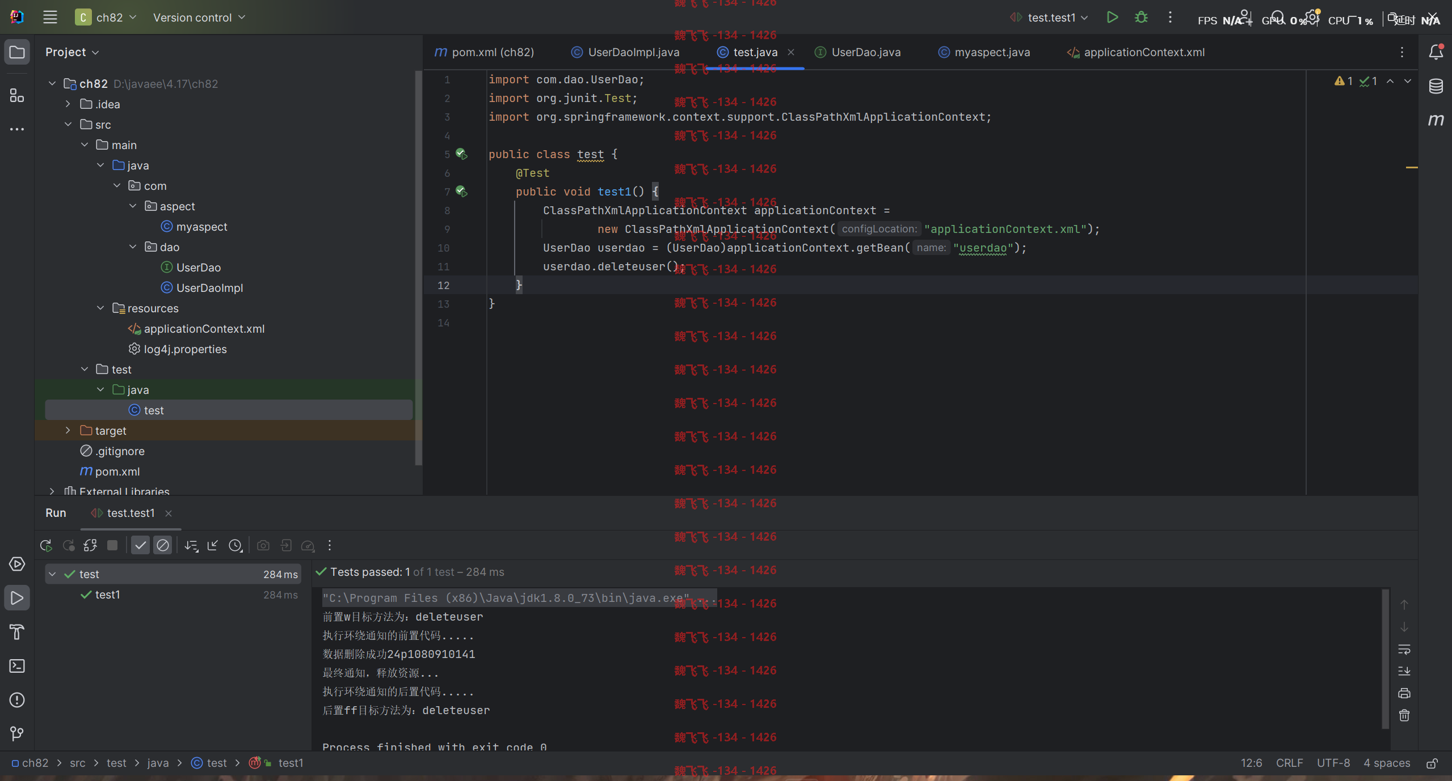Expand the target folder
Viewport: 1452px width, 781px height.
(68, 430)
